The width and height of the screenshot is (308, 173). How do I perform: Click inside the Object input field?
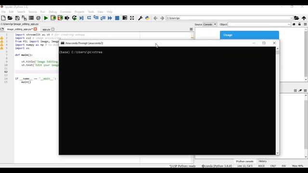point(257,25)
